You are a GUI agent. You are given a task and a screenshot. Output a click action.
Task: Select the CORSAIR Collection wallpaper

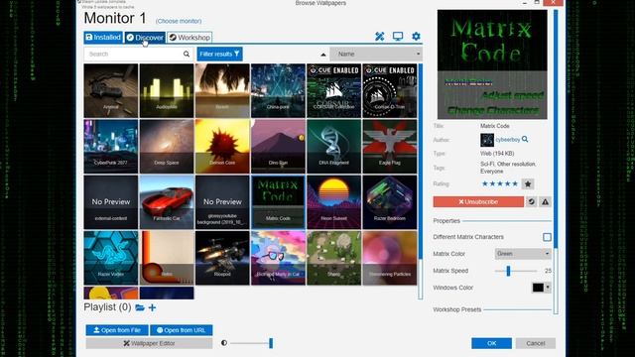coord(333,90)
